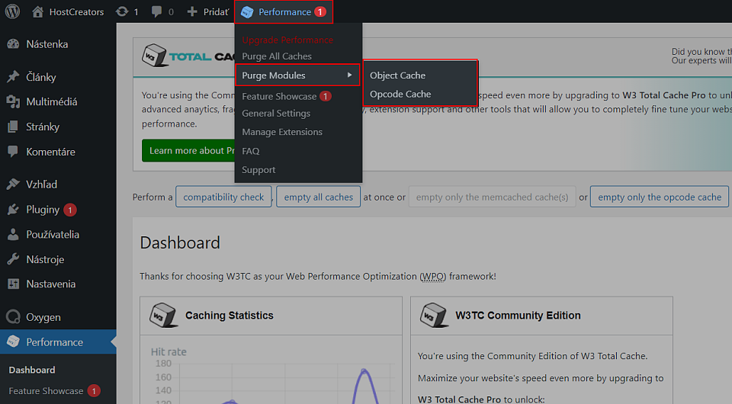Click the Články pin icon
The image size is (732, 404).
(13, 77)
